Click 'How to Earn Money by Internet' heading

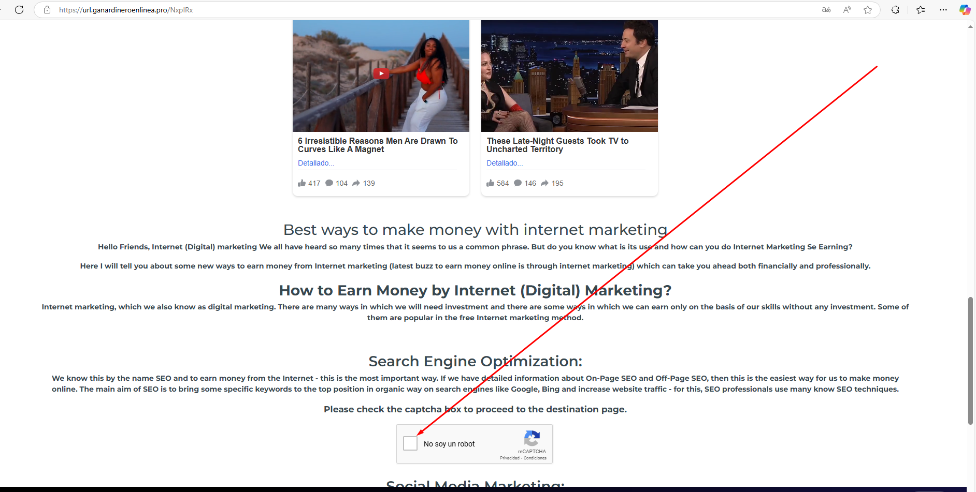(475, 290)
